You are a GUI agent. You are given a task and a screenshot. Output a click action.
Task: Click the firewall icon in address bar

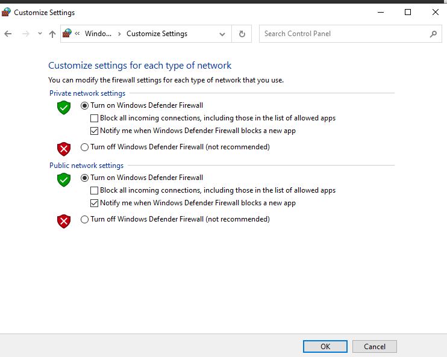point(67,33)
